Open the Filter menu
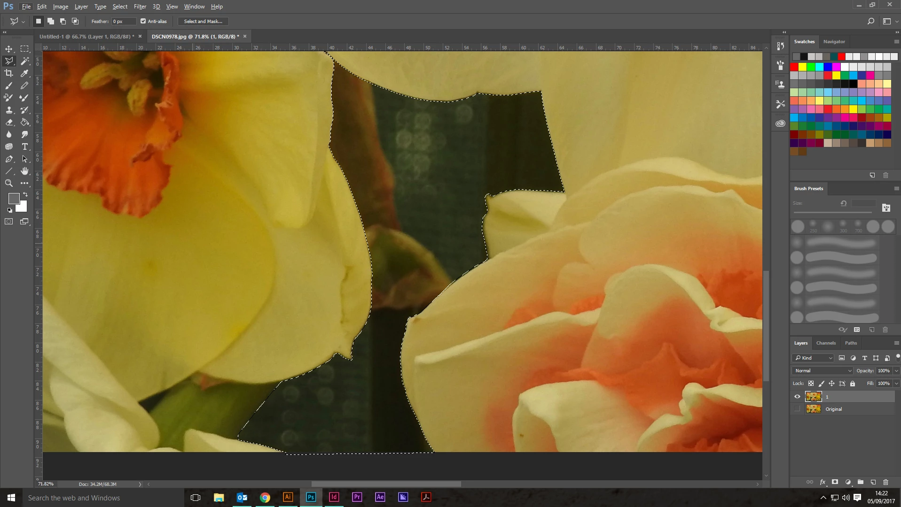This screenshot has width=901, height=507. click(140, 7)
